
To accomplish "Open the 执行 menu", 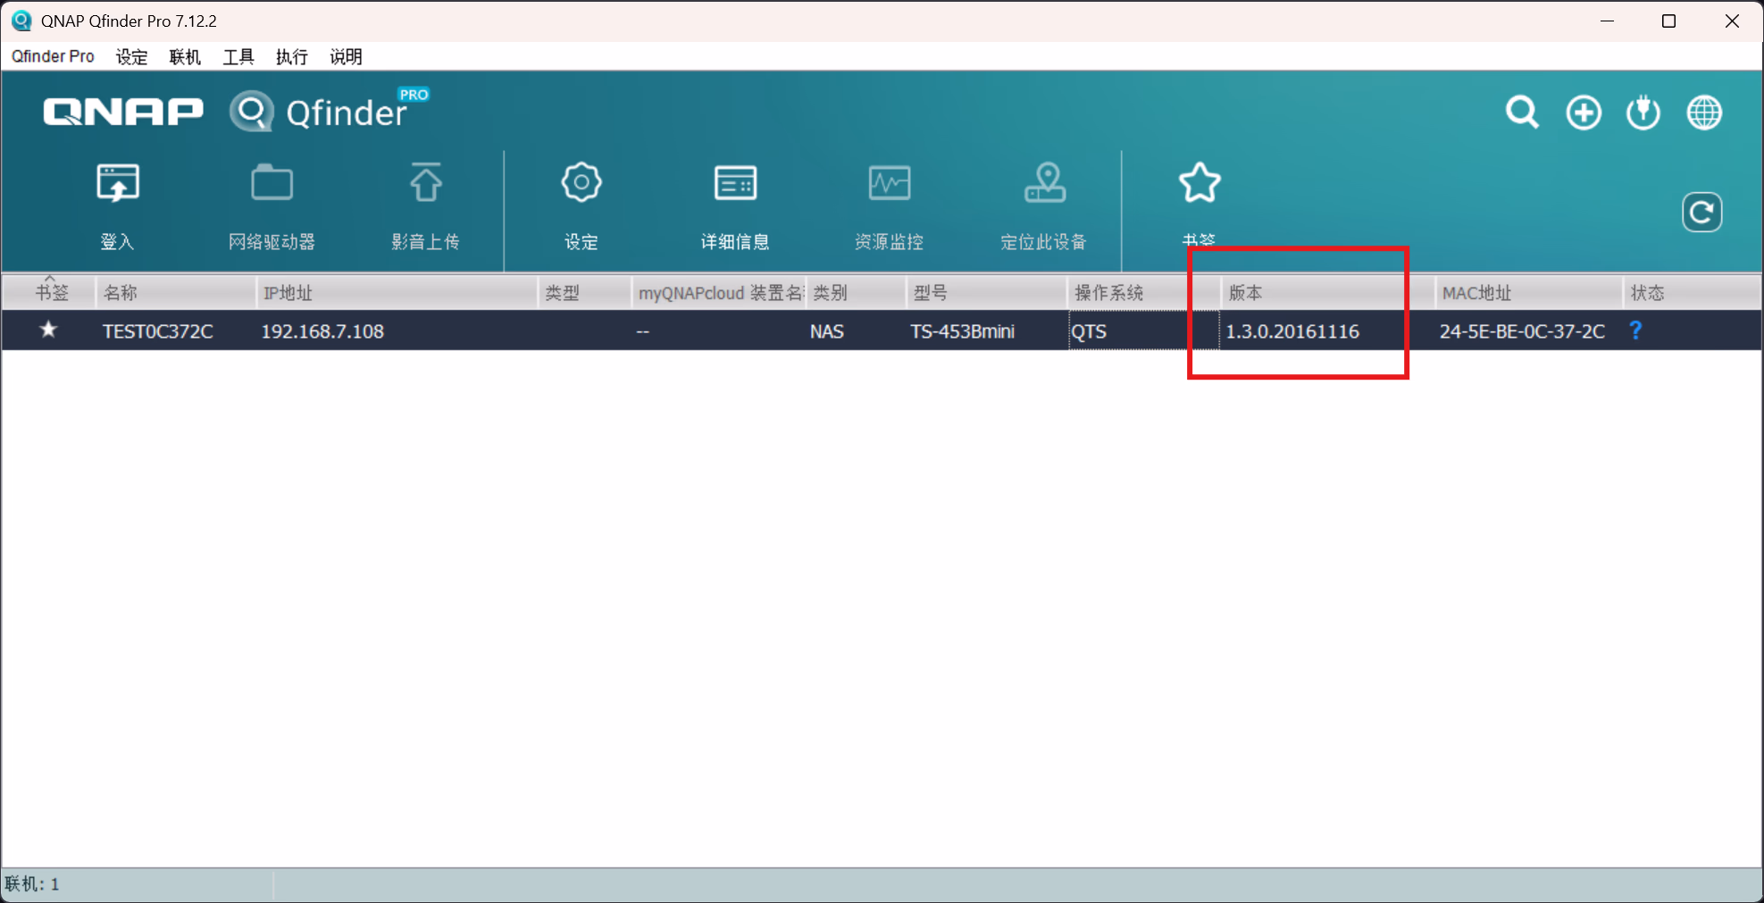I will tap(292, 56).
